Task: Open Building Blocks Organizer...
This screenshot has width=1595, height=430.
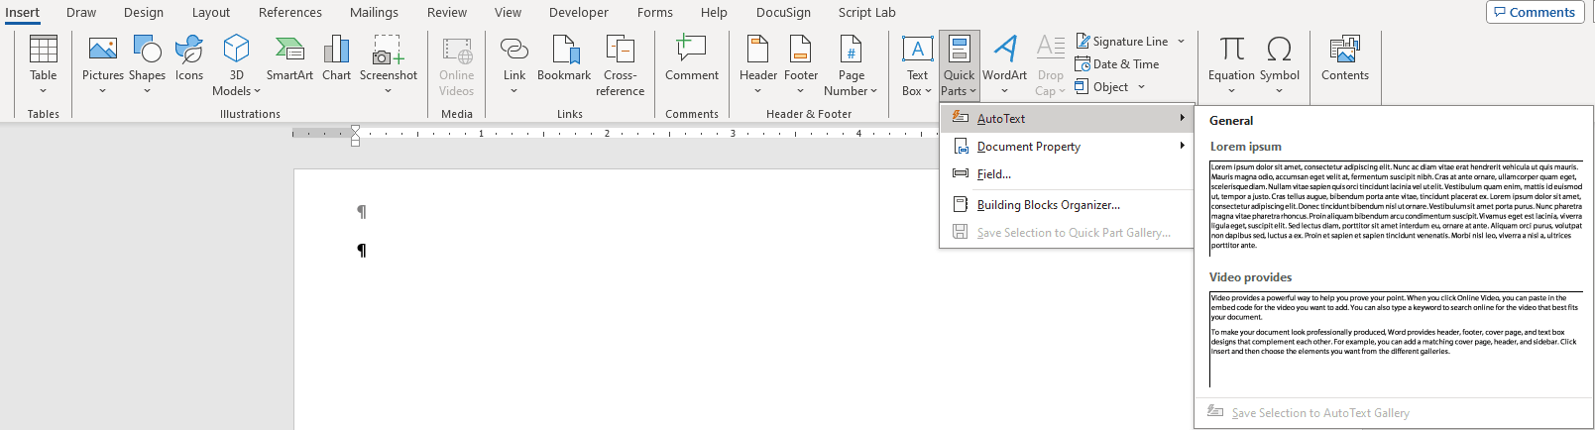Action: pyautogui.click(x=1067, y=204)
